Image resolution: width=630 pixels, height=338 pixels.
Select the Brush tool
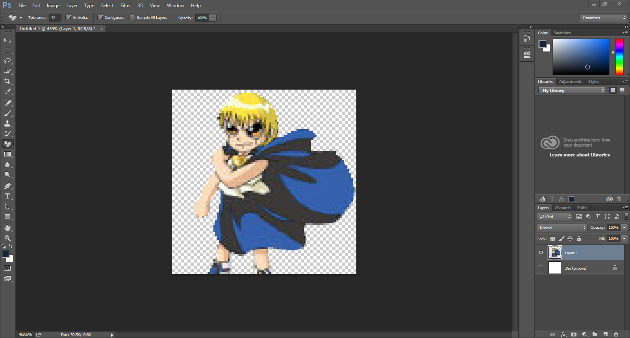point(7,113)
